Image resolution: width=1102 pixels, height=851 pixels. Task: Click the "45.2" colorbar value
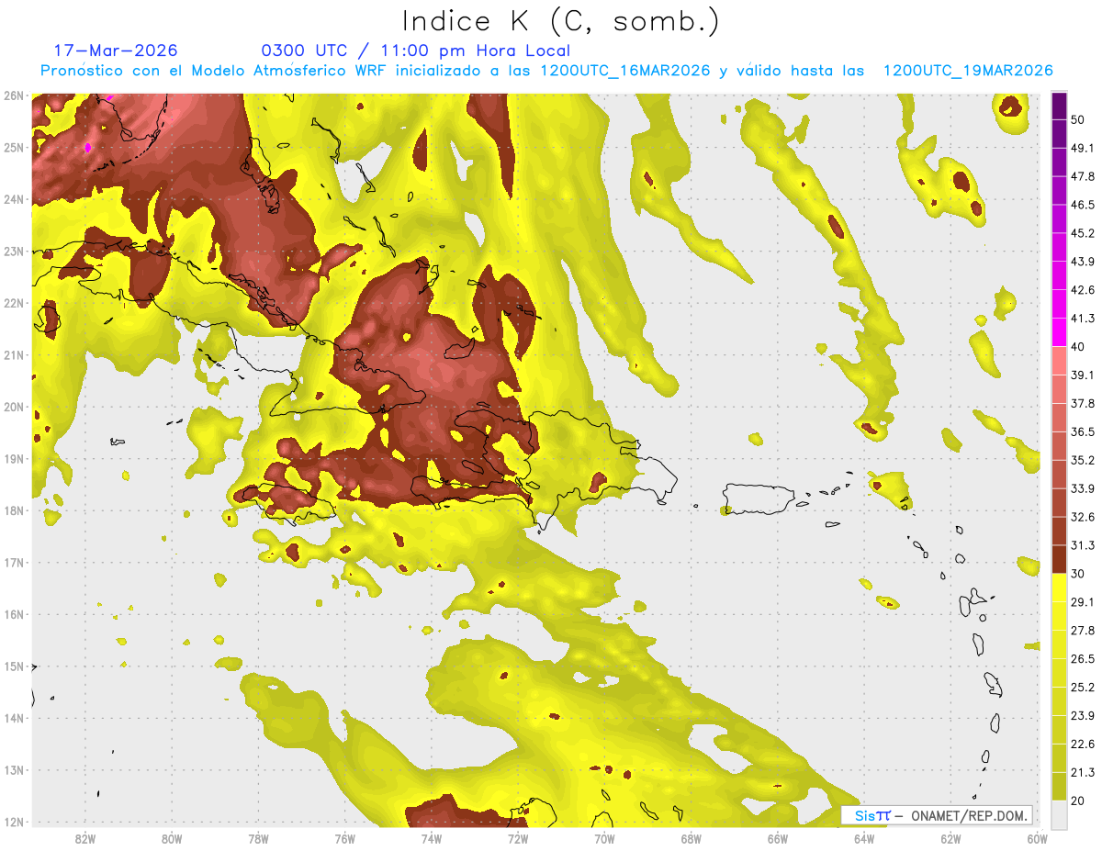pos(1084,233)
